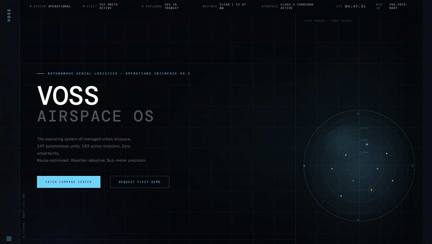Click the UTC clock 04:47:31
Image resolution: width=432 pixels, height=244 pixels.
point(355,6)
